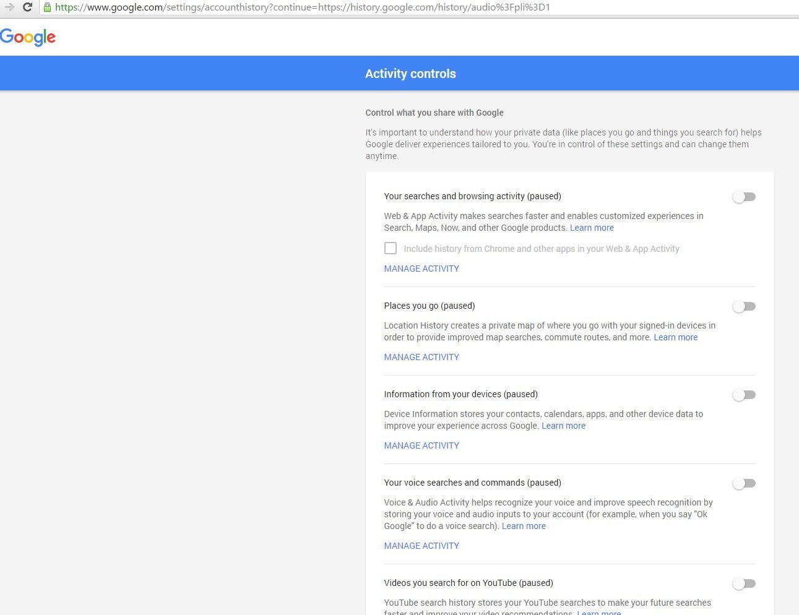Open Learn more for Device Information
The width and height of the screenshot is (799, 615).
coord(563,426)
